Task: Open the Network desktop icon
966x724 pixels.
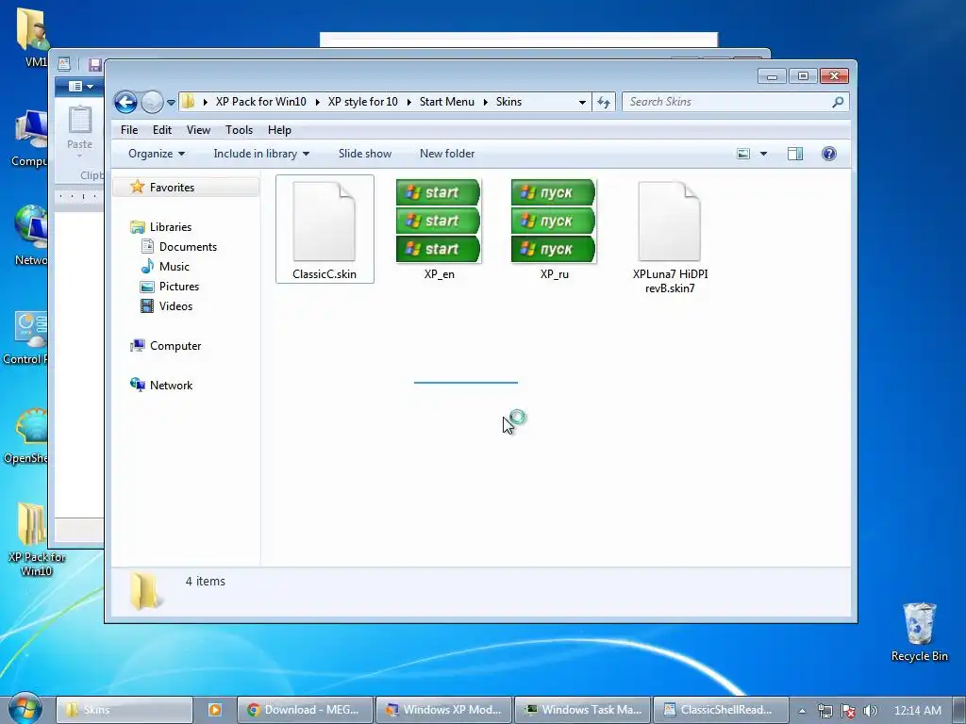Action: (29, 237)
